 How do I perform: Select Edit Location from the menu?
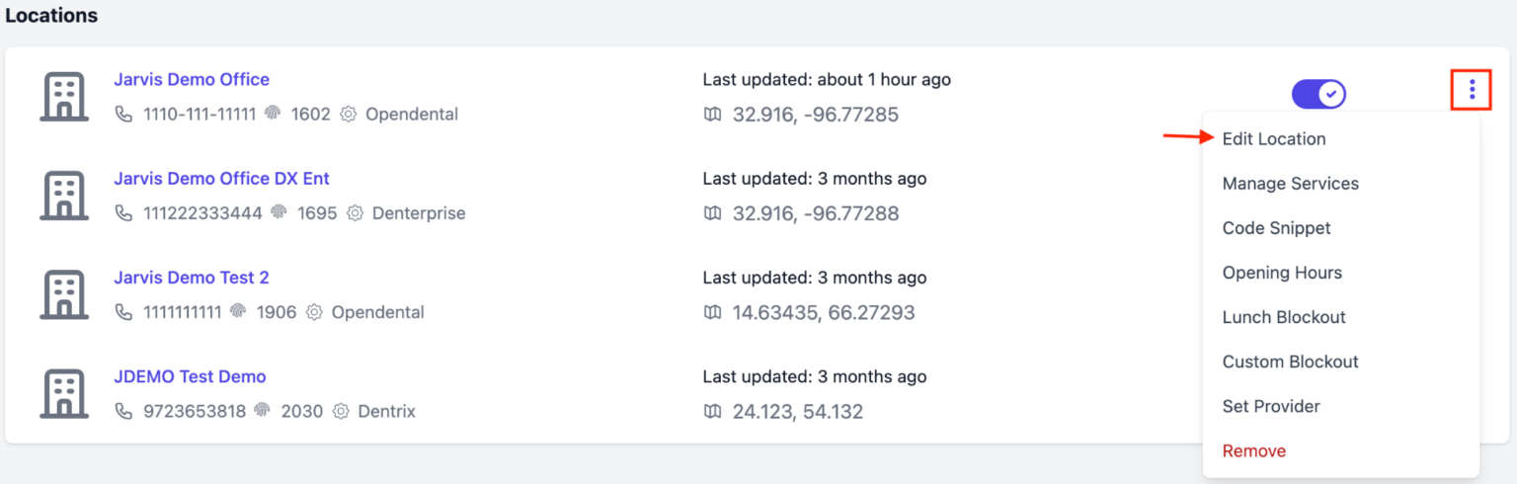[1273, 139]
